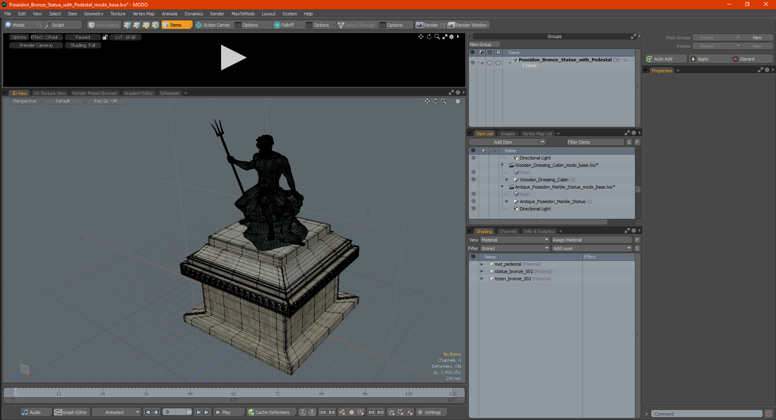Expand Wooden_Dressing_Cabin group item
The height and width of the screenshot is (420, 776).
click(507, 180)
